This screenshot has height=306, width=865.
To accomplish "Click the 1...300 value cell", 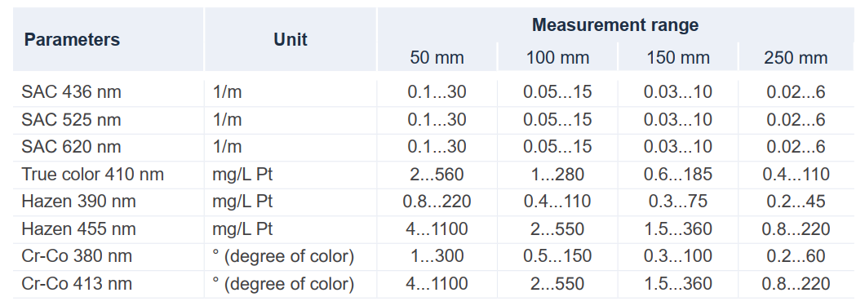I will tap(437, 256).
